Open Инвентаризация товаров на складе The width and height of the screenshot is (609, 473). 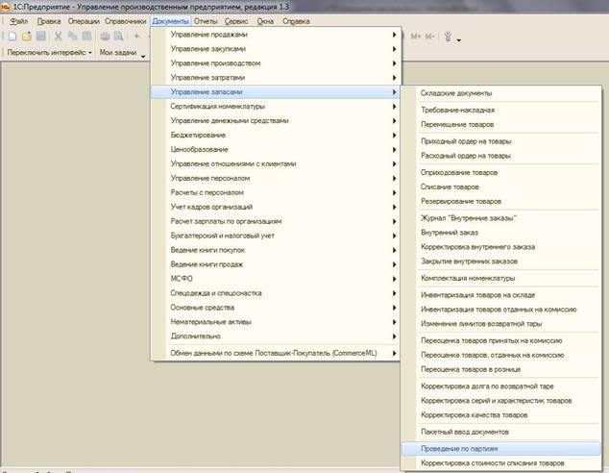click(x=501, y=295)
